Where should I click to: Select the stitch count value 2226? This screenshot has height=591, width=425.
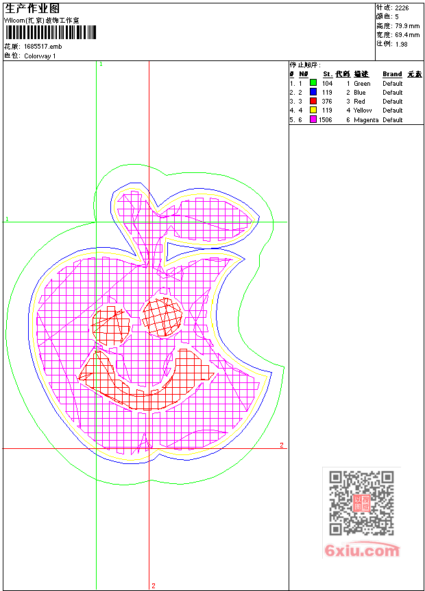pyautogui.click(x=402, y=8)
